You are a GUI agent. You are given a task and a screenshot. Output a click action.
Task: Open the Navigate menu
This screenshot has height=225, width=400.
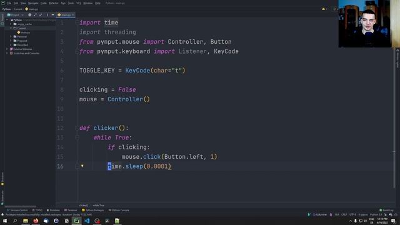pyautogui.click(x=33, y=3)
